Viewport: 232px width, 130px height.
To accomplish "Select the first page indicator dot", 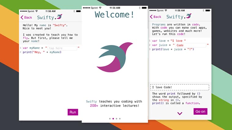I will [110, 118].
